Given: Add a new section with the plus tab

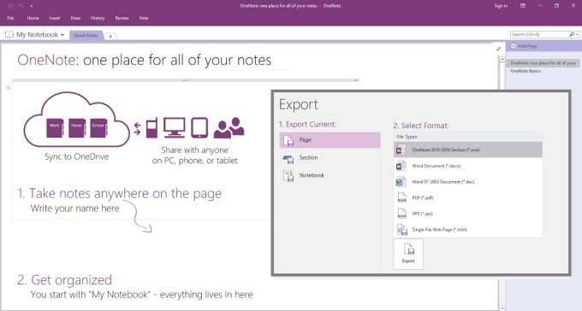Looking at the screenshot, I should [x=110, y=36].
